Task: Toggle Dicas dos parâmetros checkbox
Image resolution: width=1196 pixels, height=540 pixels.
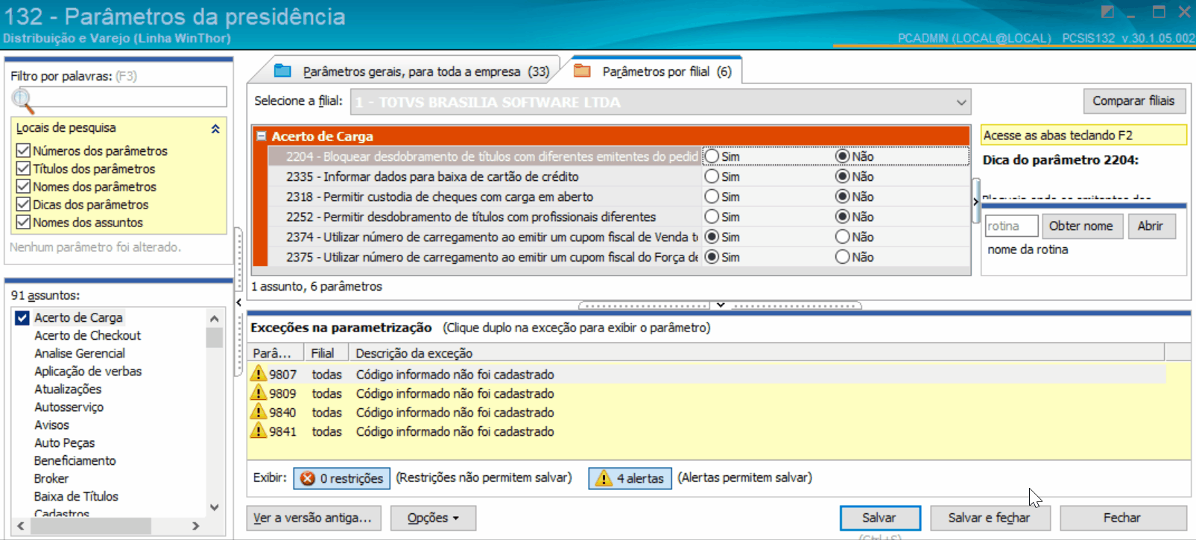Action: [23, 204]
